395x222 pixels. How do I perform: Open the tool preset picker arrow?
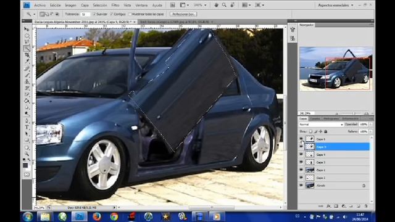coord(35,14)
